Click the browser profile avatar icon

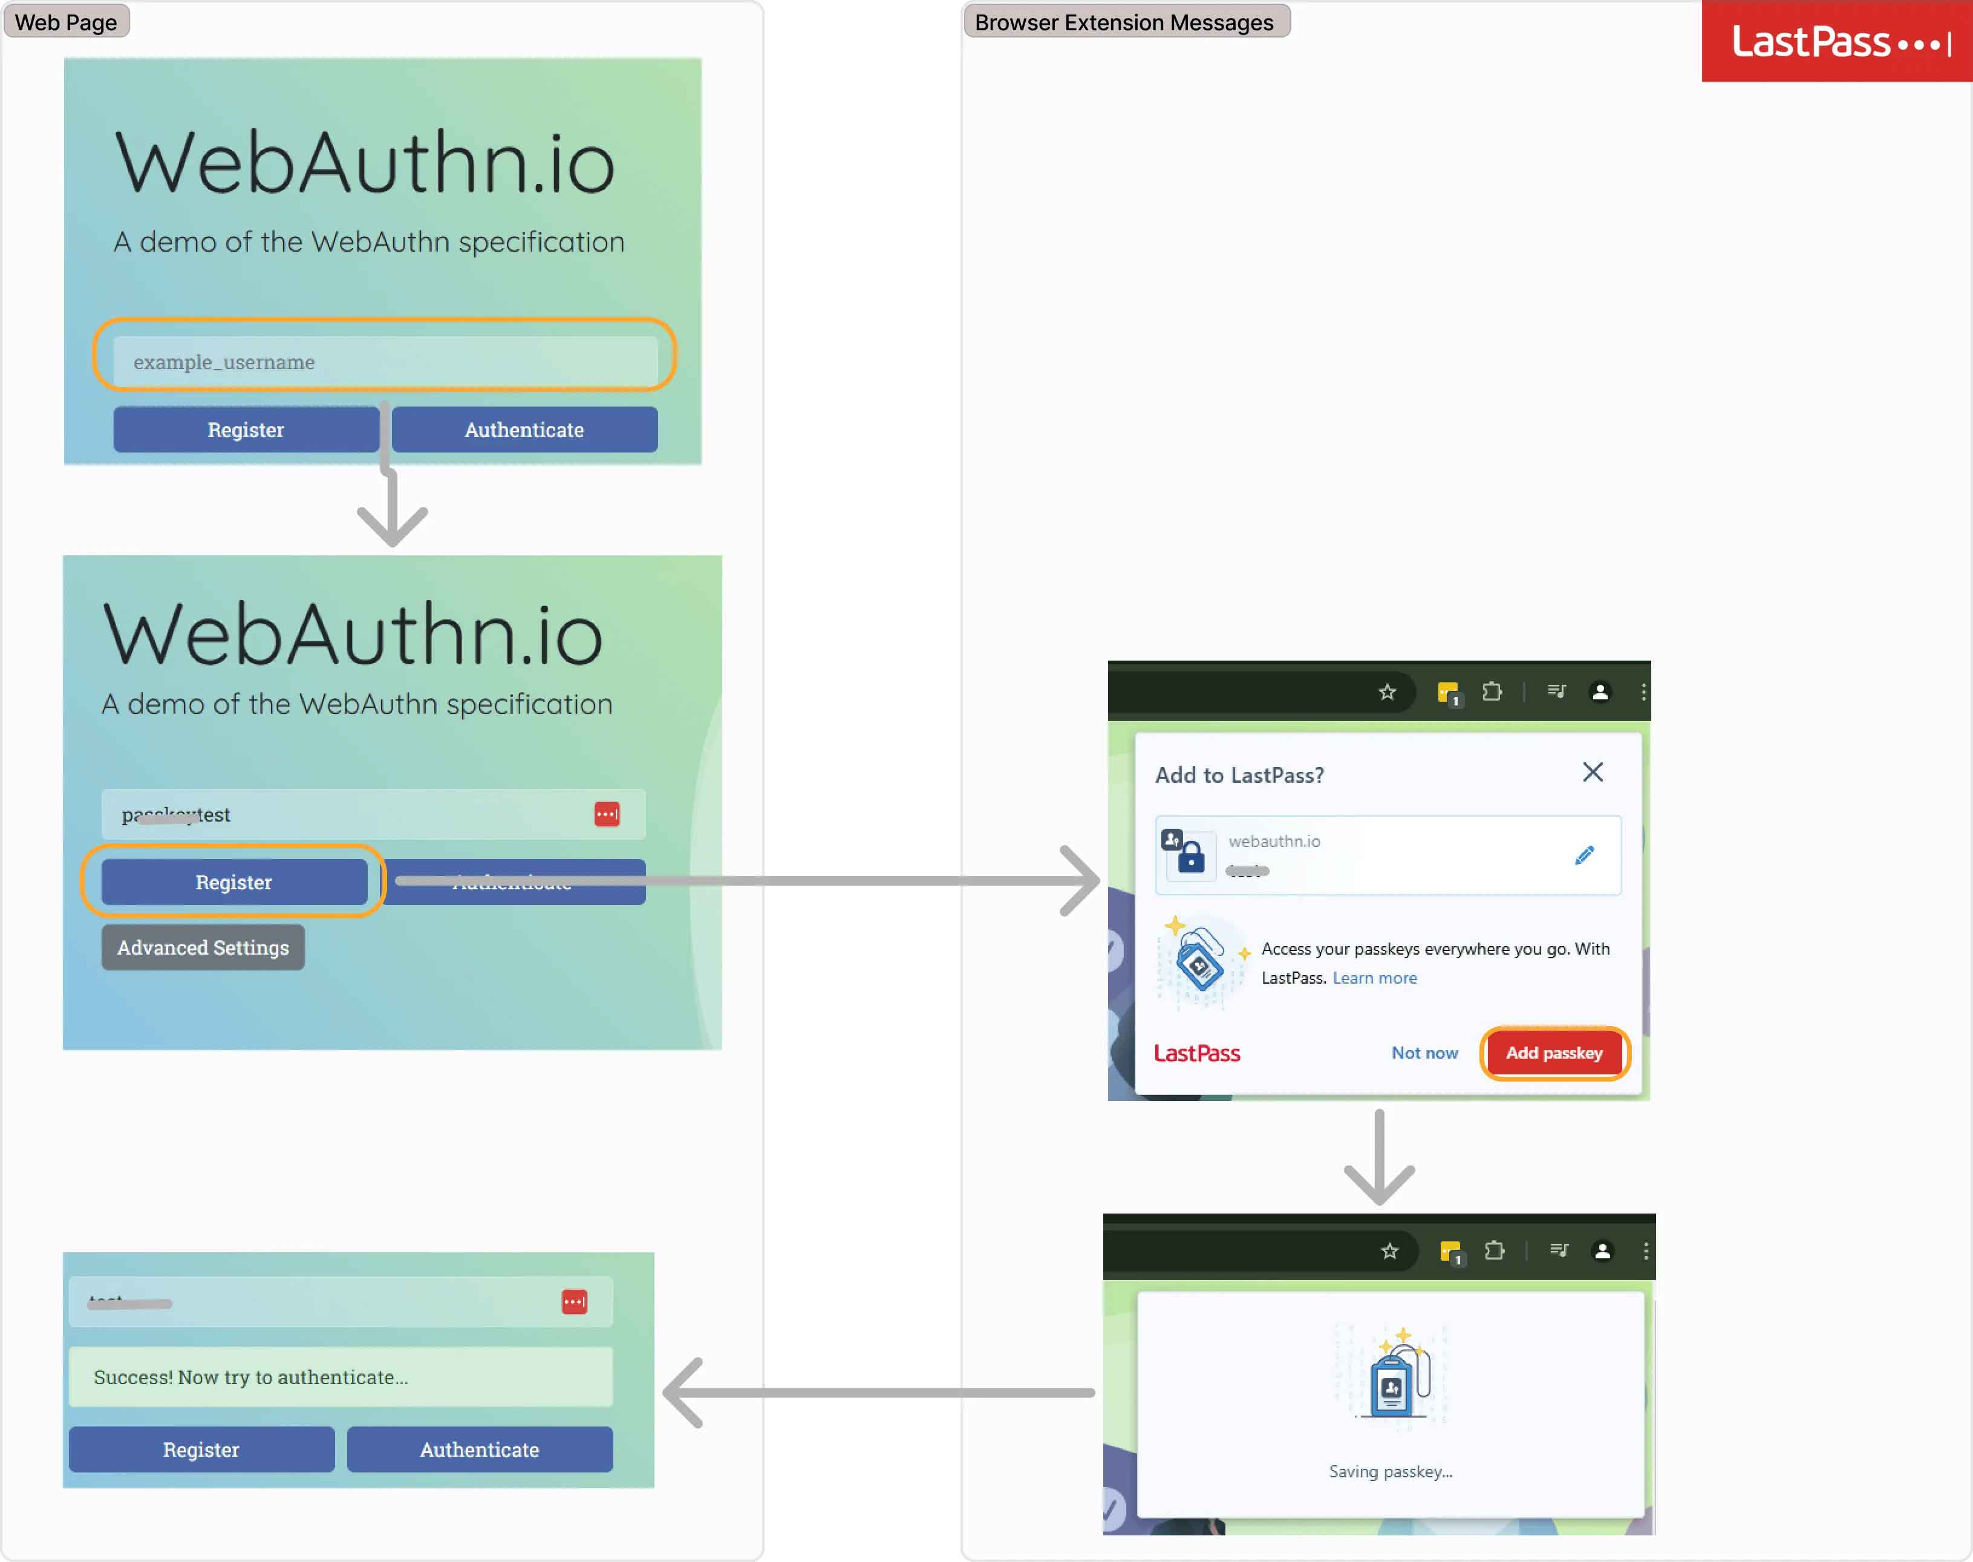click(x=1601, y=692)
